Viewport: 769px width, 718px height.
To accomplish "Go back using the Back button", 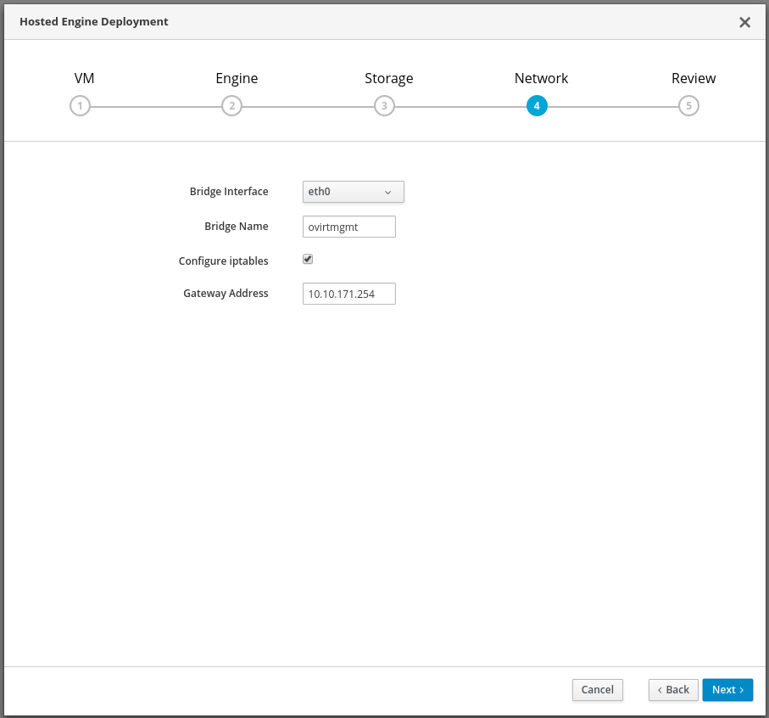I will (673, 690).
